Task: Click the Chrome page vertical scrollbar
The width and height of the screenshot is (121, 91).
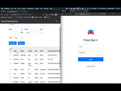Action: coord(60,48)
